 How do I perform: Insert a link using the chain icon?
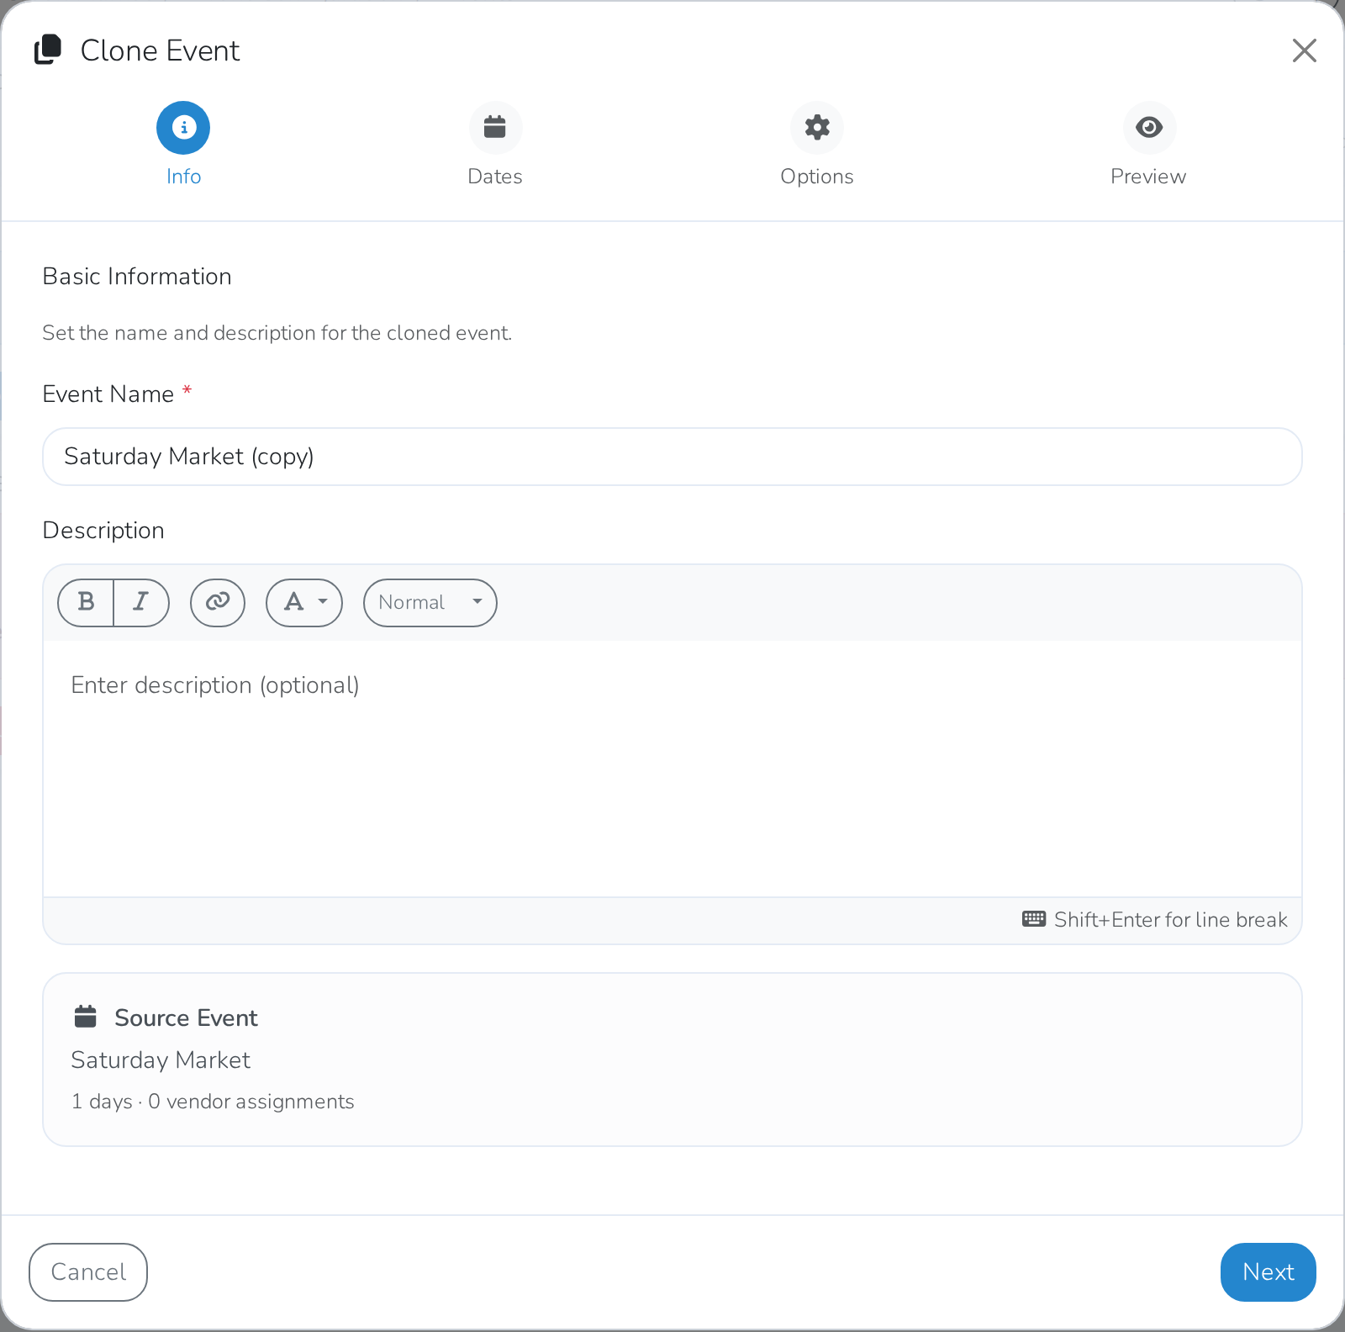pos(218,602)
